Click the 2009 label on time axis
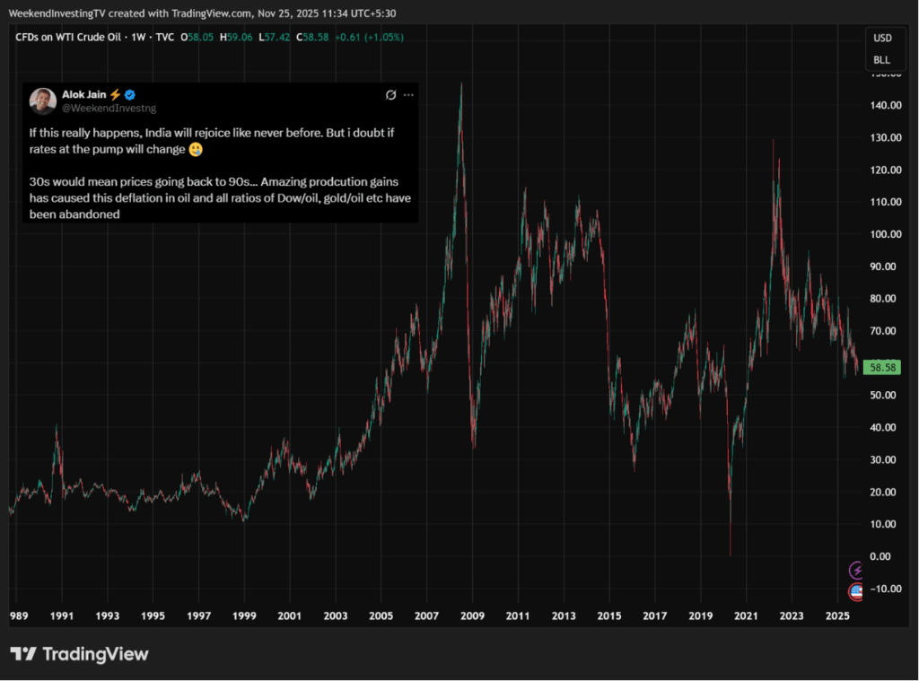919x681 pixels. point(472,616)
